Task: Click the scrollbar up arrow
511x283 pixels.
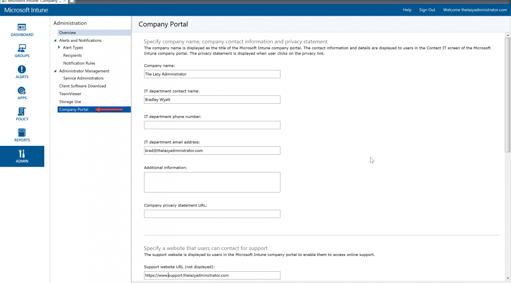Action: [508, 35]
